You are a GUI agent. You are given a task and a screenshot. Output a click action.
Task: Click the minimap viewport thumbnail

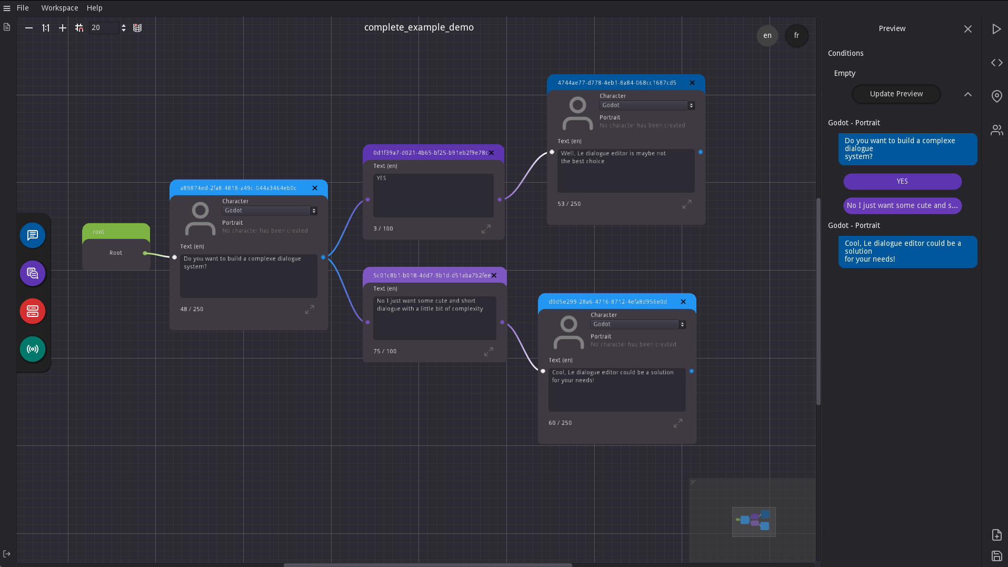(x=754, y=522)
